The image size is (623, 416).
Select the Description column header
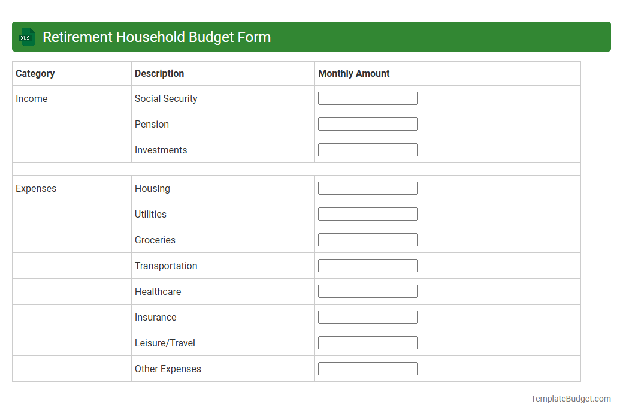159,73
